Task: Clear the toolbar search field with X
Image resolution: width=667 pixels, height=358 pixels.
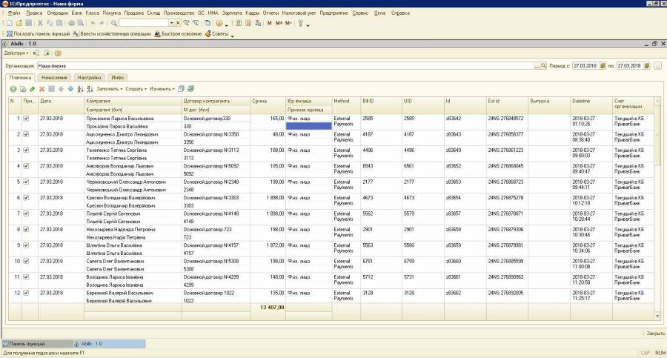Action: [178, 23]
